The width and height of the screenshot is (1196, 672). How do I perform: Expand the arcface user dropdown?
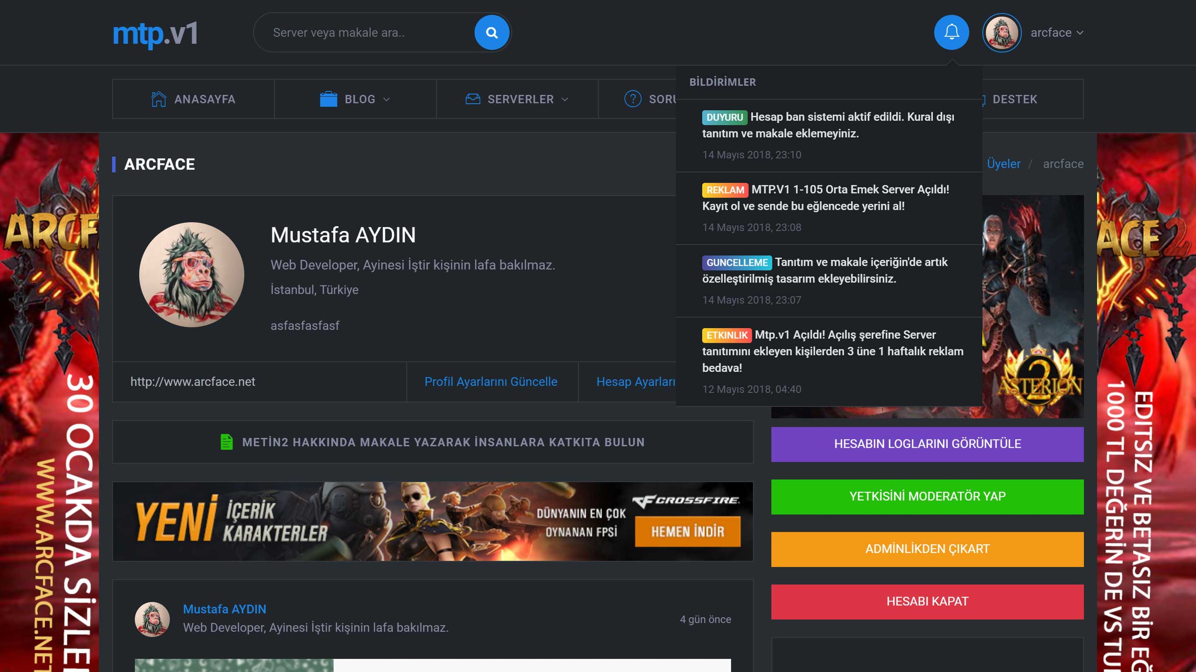[x=1057, y=33]
